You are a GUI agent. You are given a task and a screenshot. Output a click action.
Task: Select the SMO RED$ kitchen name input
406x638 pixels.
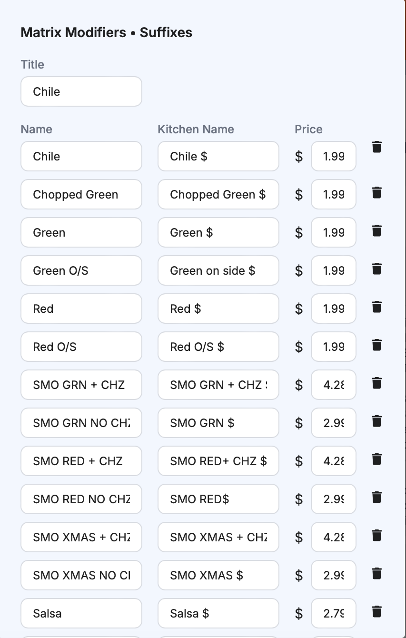[x=218, y=499]
